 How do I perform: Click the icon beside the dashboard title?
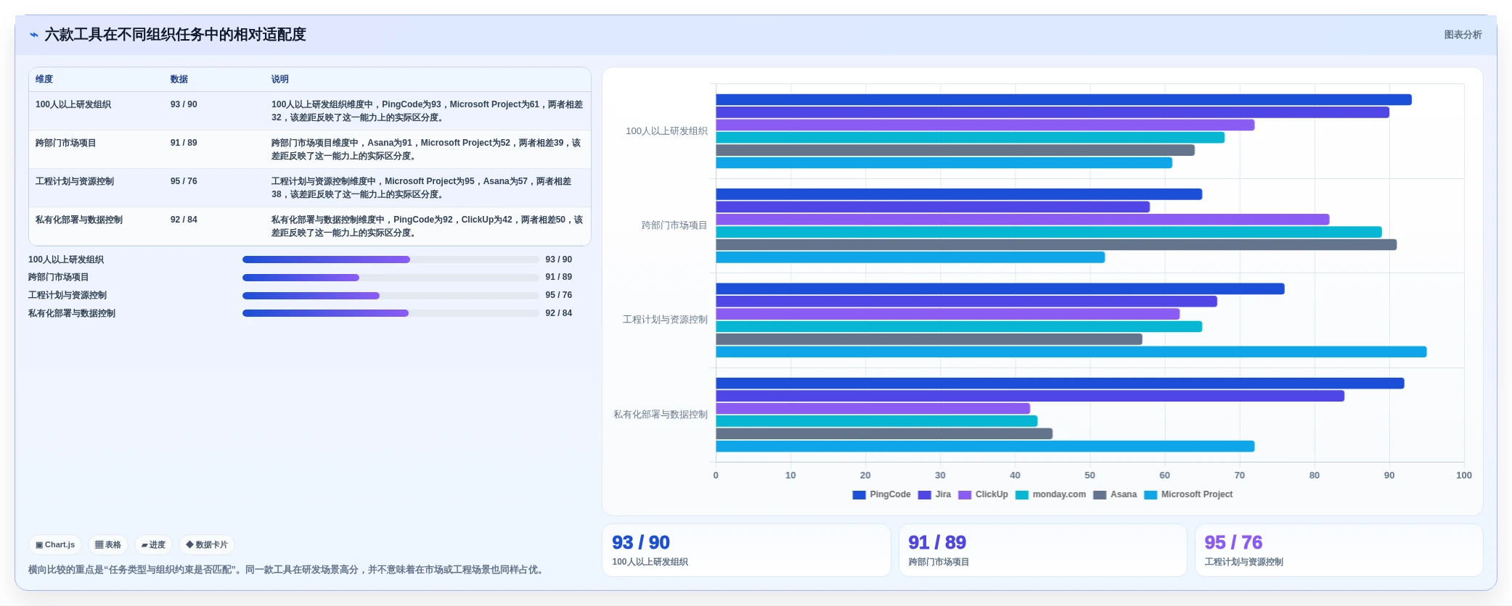[33, 35]
